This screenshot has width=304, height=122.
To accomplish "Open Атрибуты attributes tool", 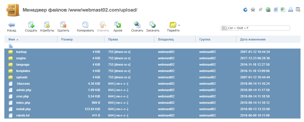I will 47,25.
